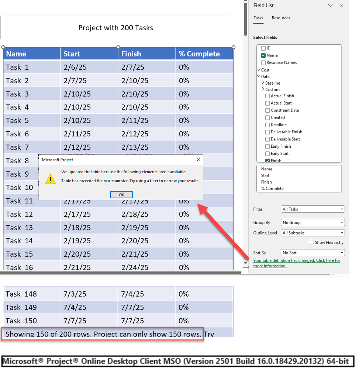Click the Finish column header
The height and width of the screenshot is (369, 359).
[147, 54]
